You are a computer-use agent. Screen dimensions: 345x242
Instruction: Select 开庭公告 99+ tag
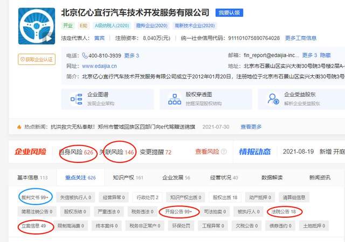(178, 211)
